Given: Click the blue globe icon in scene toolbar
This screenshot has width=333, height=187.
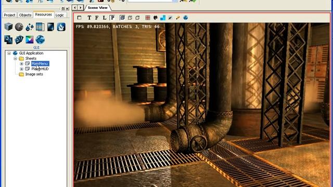Looking at the screenshot, I should click(186, 18).
